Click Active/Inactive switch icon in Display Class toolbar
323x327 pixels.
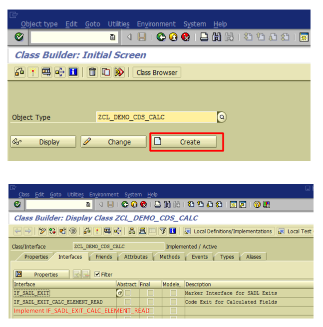click(52, 231)
